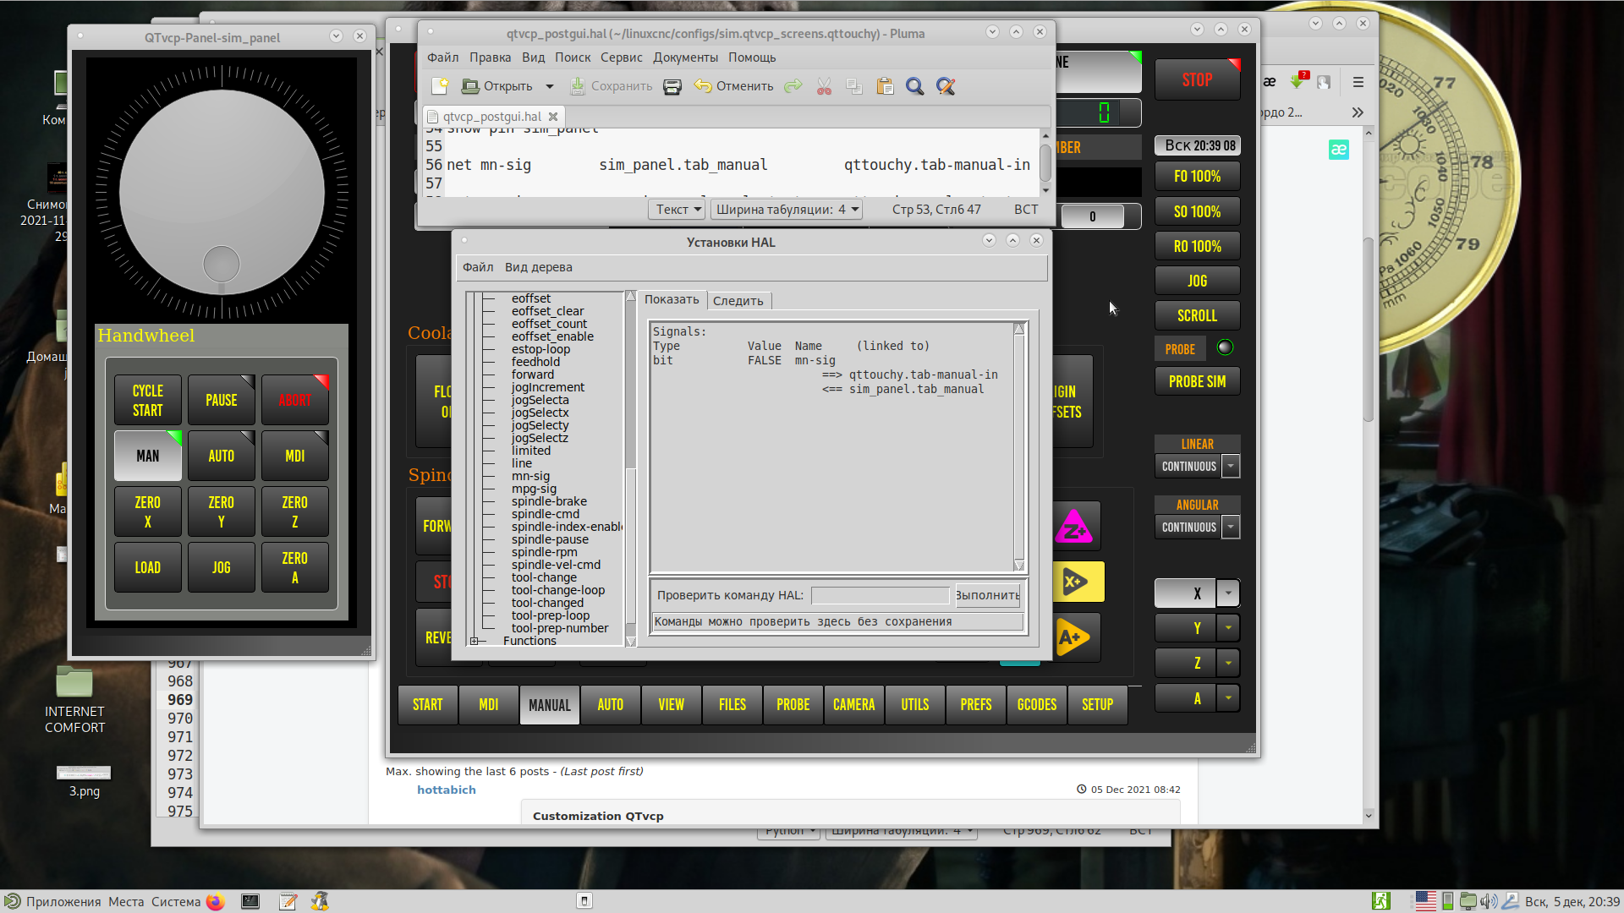Image resolution: width=1624 pixels, height=913 pixels.
Task: Toggle the red ABORT button on sim panel
Action: tap(295, 400)
